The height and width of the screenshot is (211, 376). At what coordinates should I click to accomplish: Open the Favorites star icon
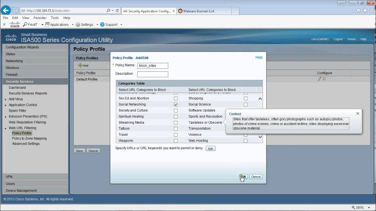[x=365, y=11]
